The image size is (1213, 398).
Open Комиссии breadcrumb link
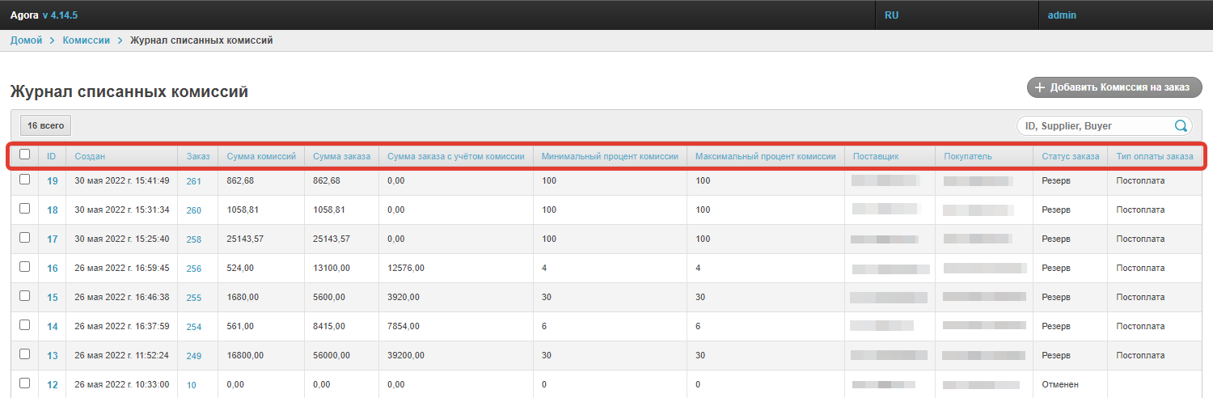(x=86, y=40)
